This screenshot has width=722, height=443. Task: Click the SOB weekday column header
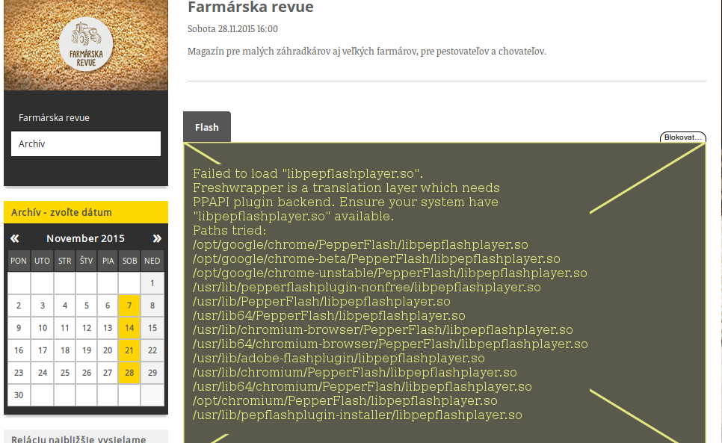point(129,261)
